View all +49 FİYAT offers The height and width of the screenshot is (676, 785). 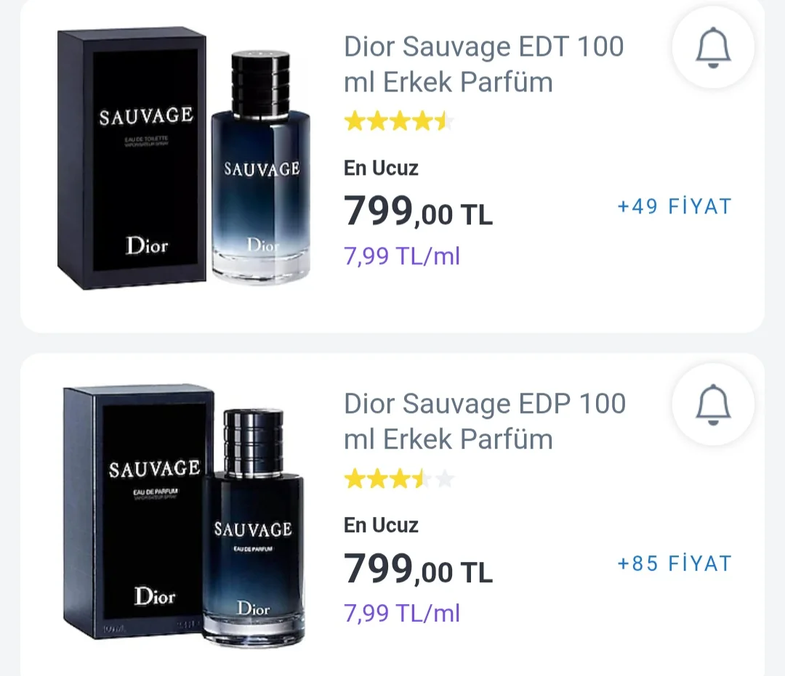point(674,207)
